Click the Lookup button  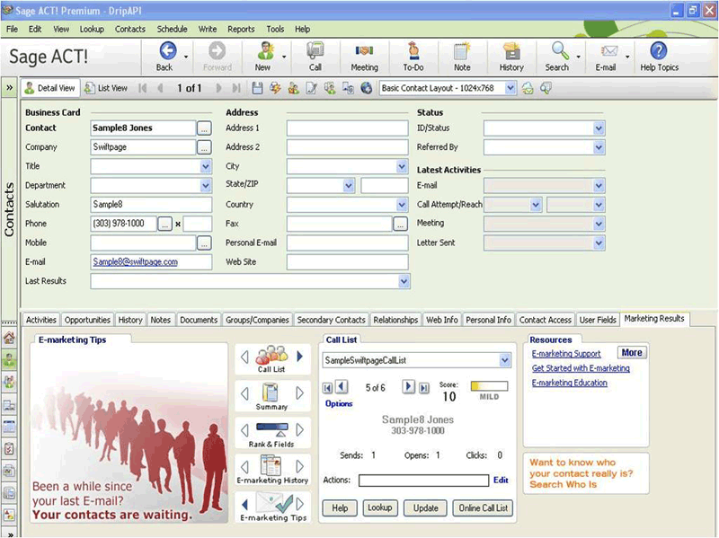coord(379,507)
